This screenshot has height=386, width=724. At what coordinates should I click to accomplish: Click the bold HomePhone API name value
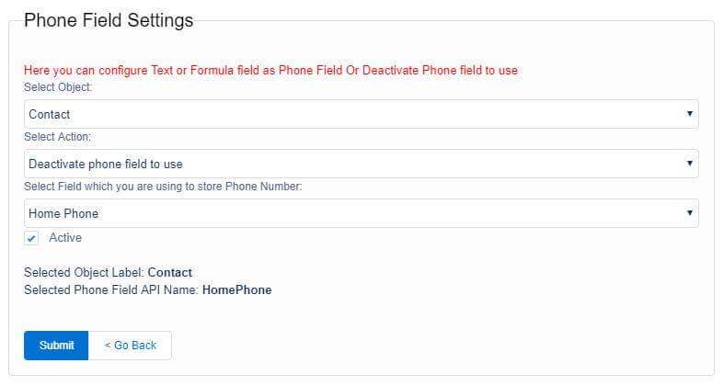[237, 290]
